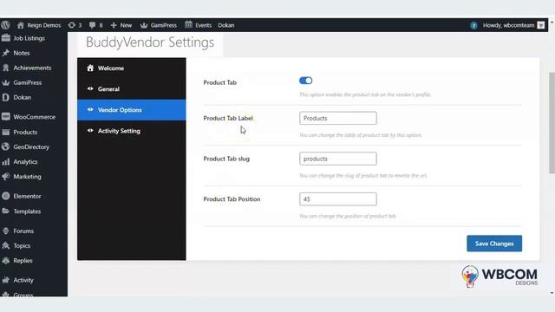The height and width of the screenshot is (312, 555).
Task: Click the GamiPress crown icon in admin bar
Action: pyautogui.click(x=144, y=25)
